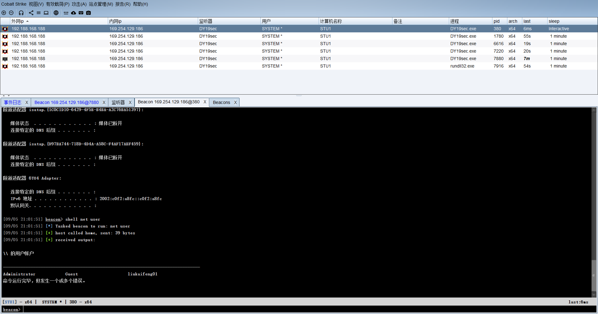Sort by 外网ip column header
This screenshot has height=314, width=598.
59,21
